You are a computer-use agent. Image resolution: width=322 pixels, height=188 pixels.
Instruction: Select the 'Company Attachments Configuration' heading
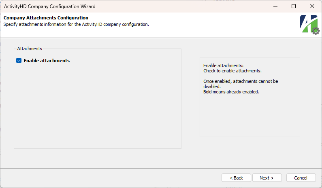tap(46, 18)
